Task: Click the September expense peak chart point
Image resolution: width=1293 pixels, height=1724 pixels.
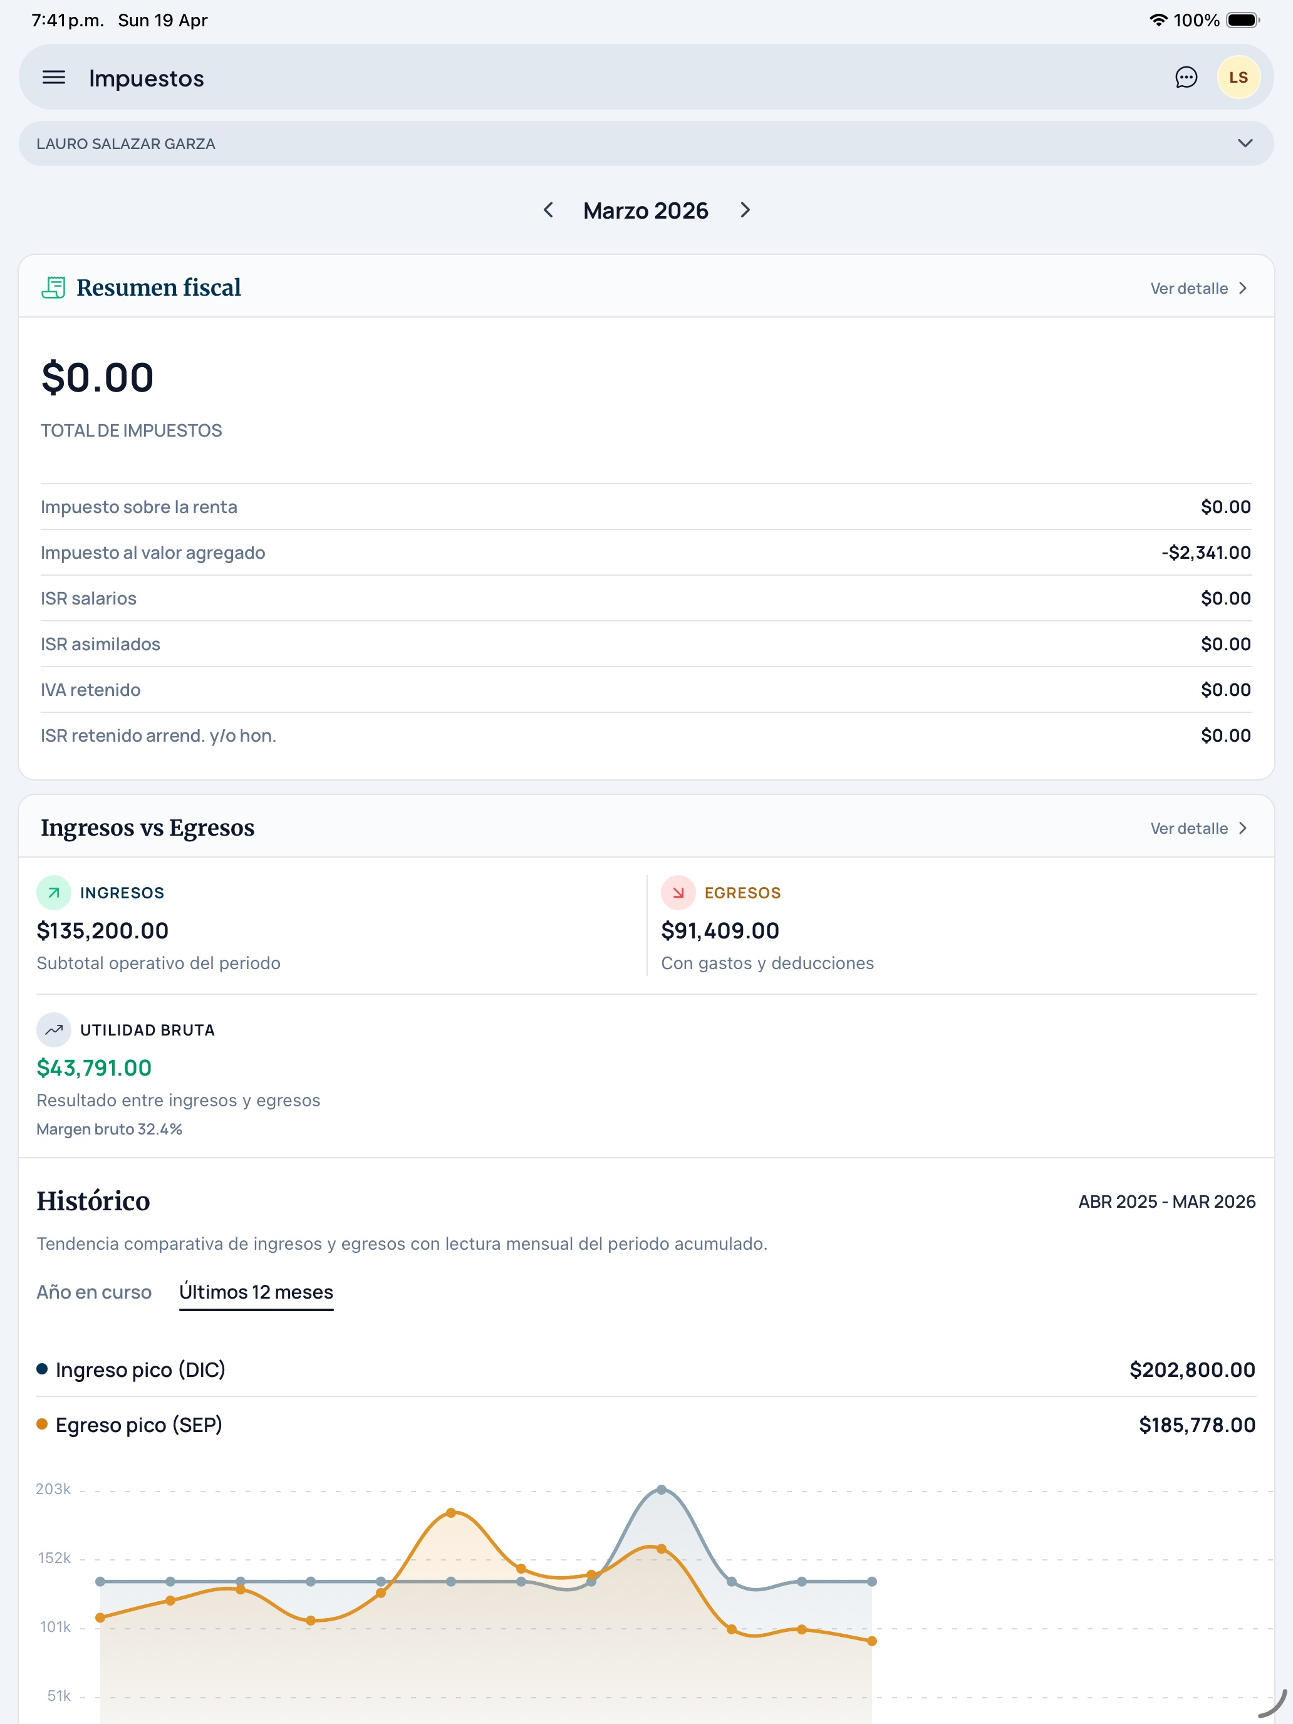Action: click(451, 1513)
